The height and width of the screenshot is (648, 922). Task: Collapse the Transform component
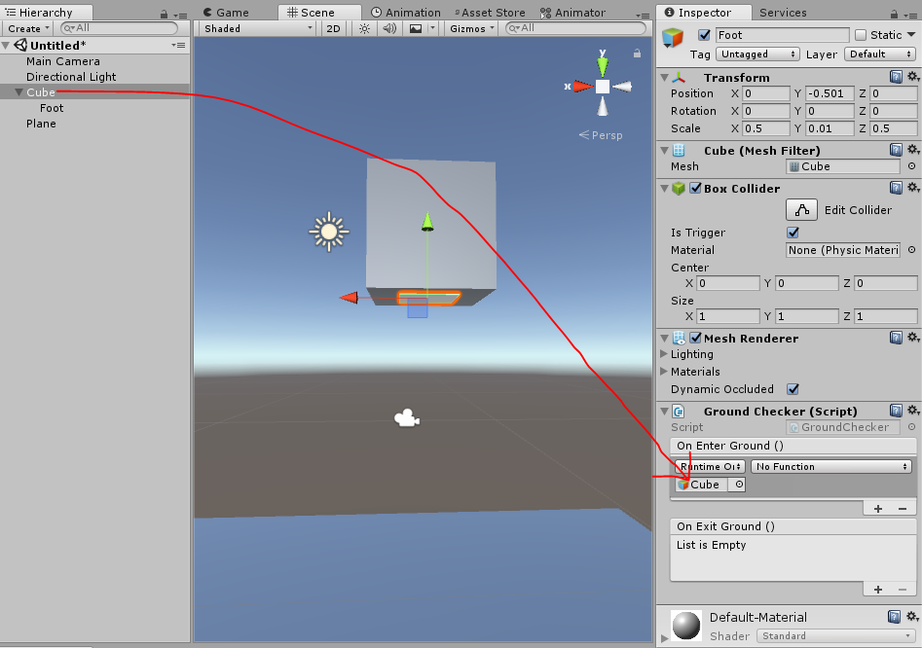[x=664, y=78]
